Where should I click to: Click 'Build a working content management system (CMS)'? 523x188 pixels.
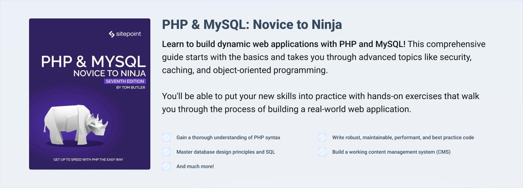click(x=391, y=152)
